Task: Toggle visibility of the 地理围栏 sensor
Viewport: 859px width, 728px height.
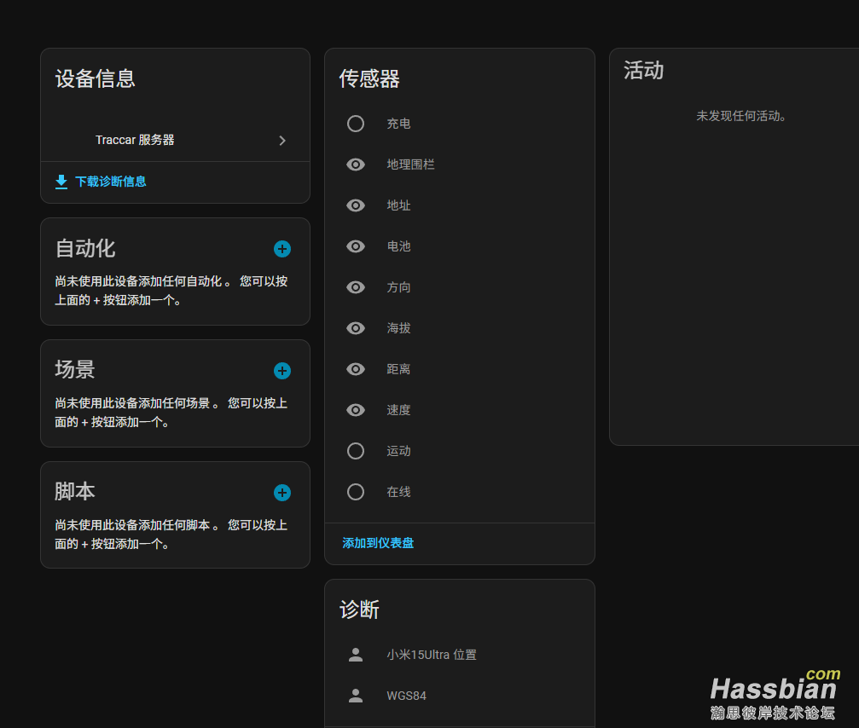Action: [355, 164]
